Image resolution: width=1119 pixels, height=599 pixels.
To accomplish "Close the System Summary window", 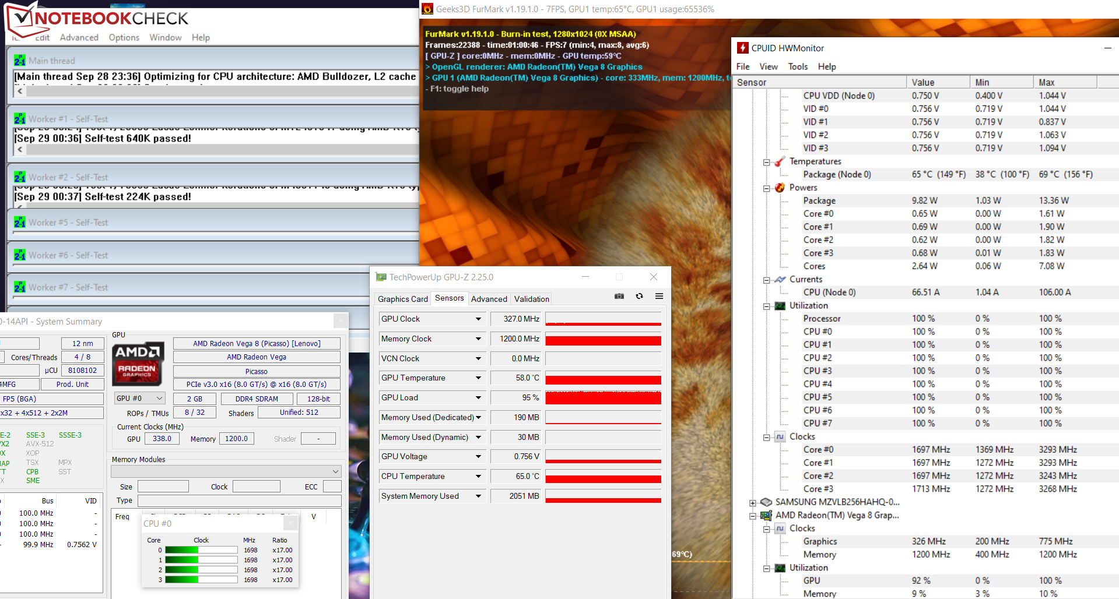I will pos(341,320).
